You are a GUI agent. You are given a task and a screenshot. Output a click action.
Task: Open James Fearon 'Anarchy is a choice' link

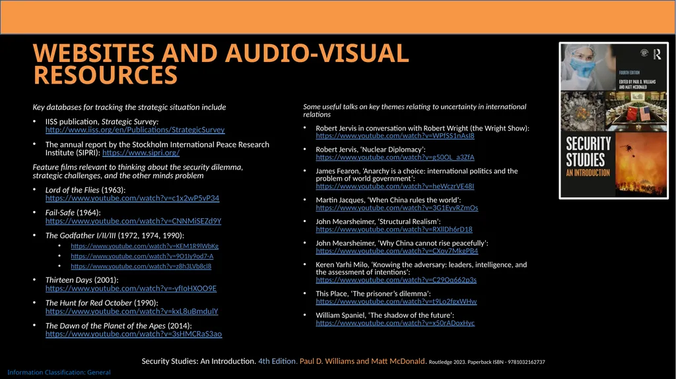pyautogui.click(x=395, y=186)
